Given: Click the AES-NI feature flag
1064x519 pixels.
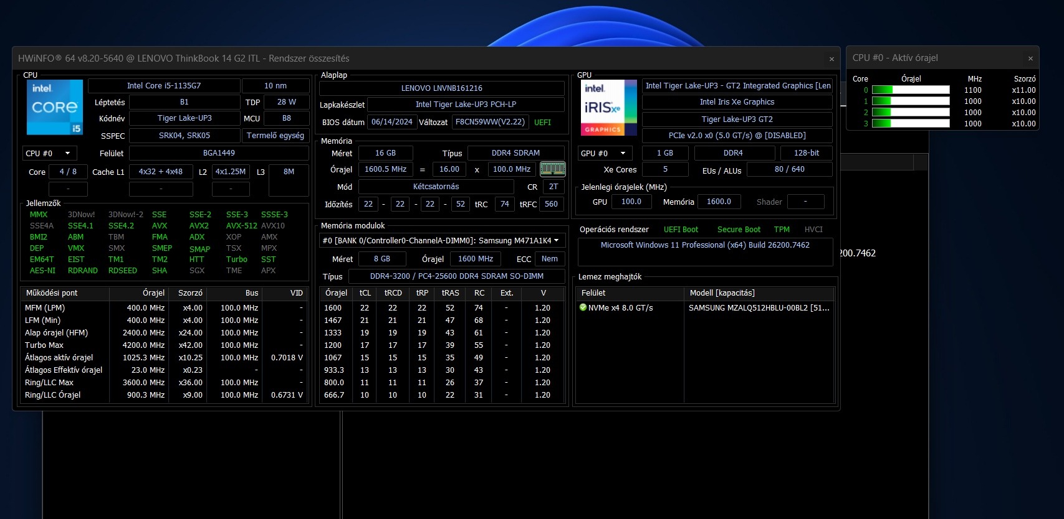Looking at the screenshot, I should 42,271.
